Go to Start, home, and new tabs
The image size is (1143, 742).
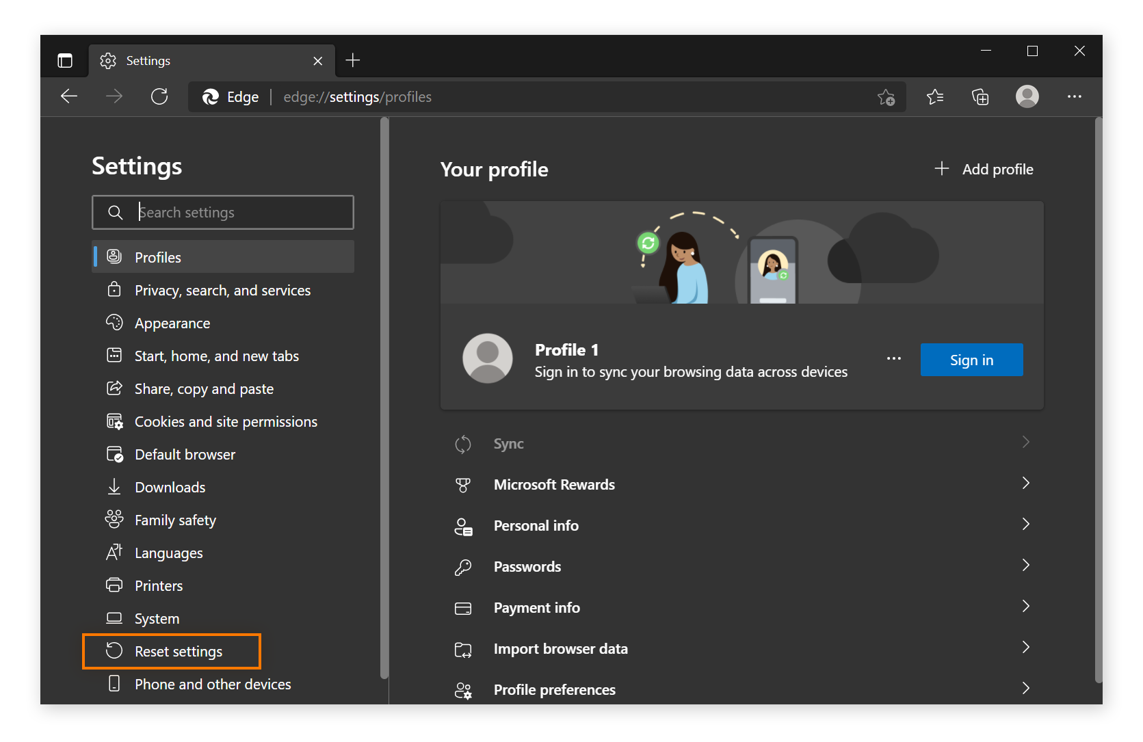click(x=223, y=356)
